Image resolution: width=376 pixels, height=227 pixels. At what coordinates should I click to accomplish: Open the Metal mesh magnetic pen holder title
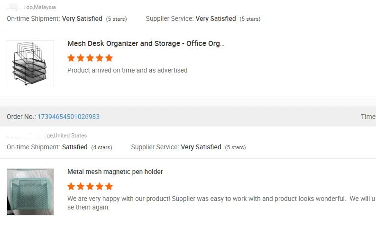(115, 172)
